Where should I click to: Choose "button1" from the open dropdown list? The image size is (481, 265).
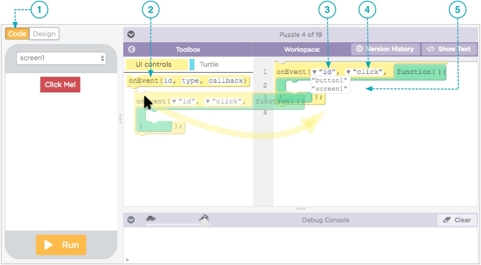[329, 80]
